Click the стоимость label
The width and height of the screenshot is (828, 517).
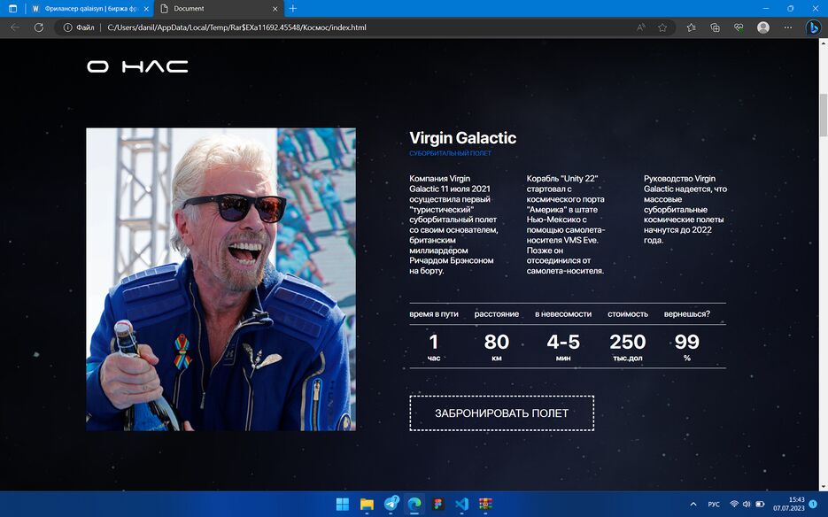point(627,313)
